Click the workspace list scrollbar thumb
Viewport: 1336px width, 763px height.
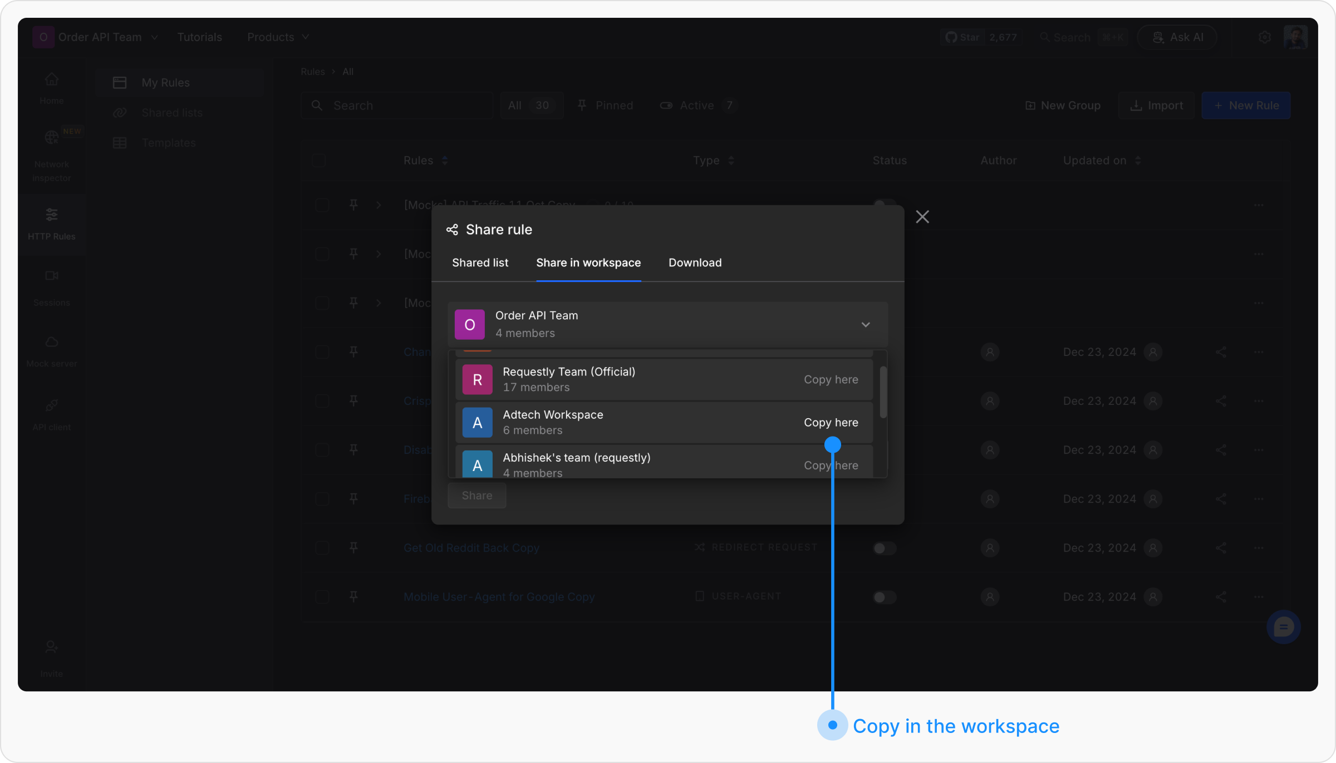(883, 392)
